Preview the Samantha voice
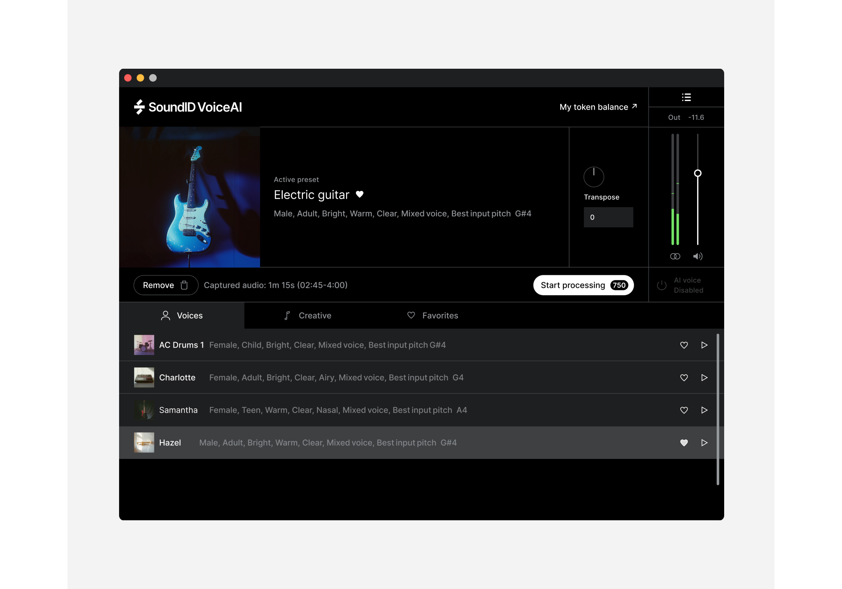The image size is (842, 589). [x=704, y=410]
